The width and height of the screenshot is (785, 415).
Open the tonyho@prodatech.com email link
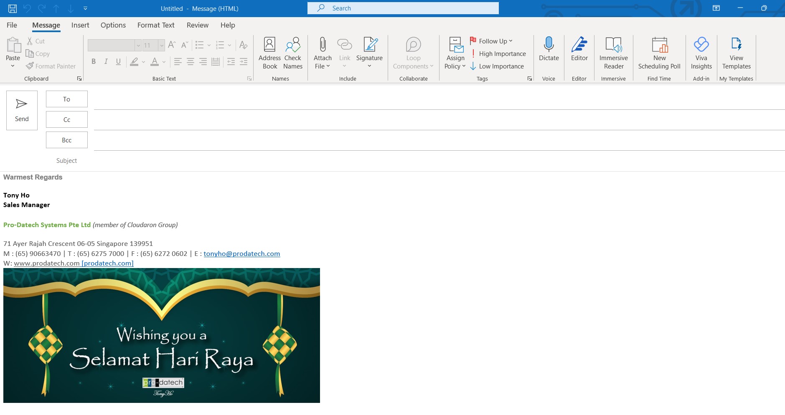pyautogui.click(x=242, y=253)
